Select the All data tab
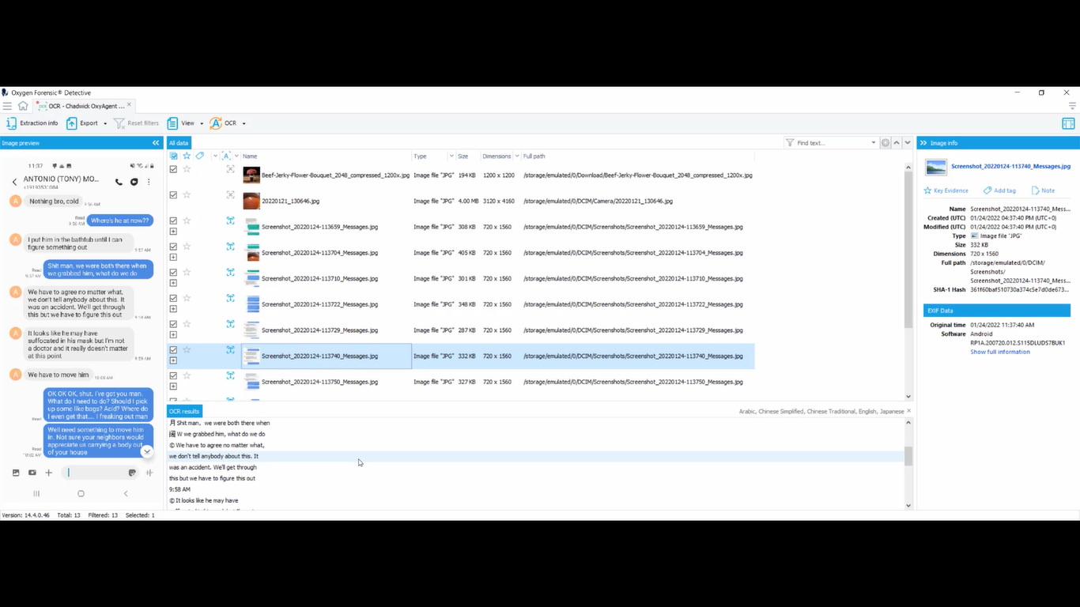 (x=179, y=142)
